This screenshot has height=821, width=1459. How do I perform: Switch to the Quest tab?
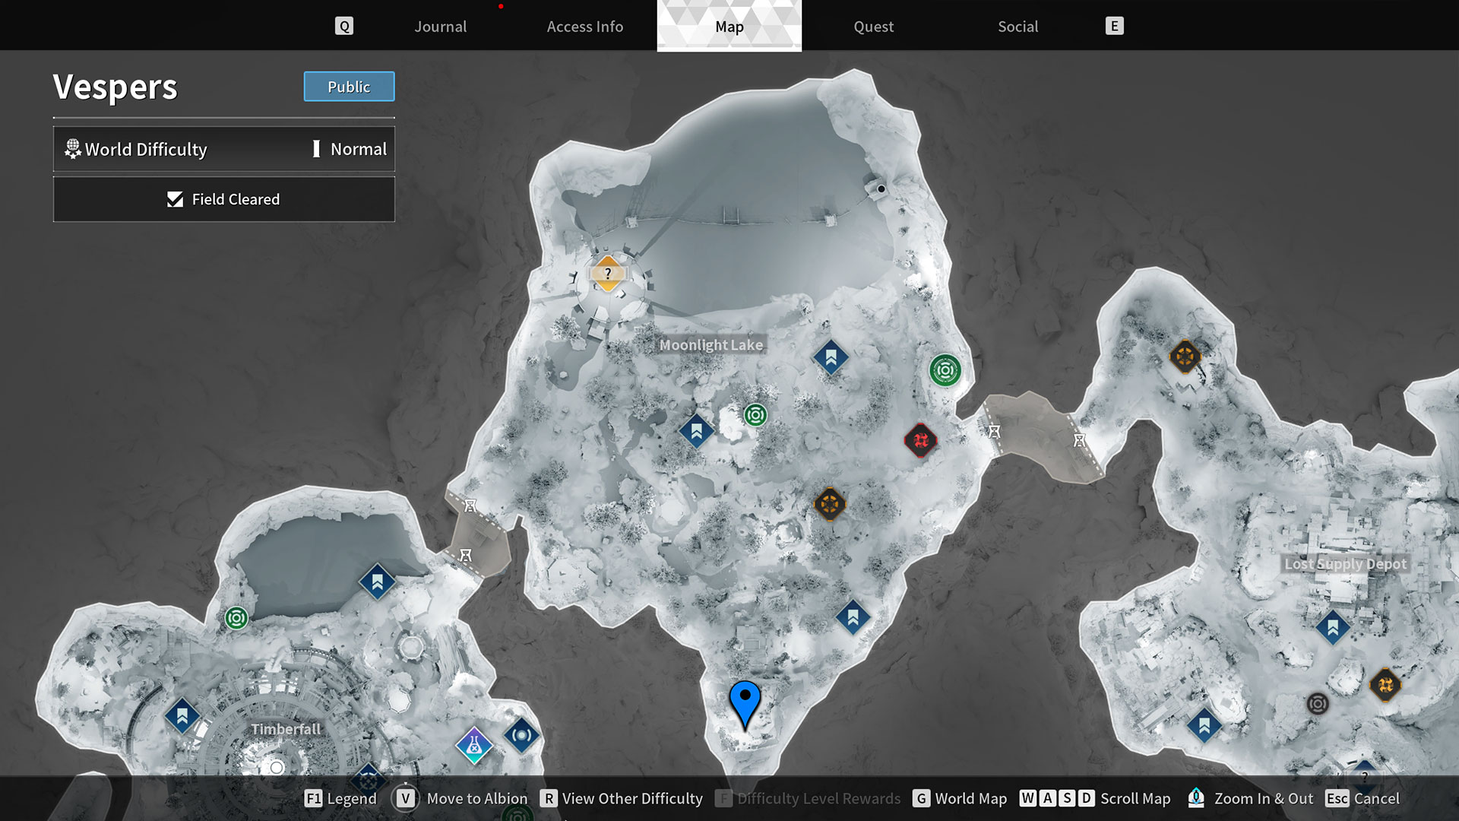coord(873,26)
